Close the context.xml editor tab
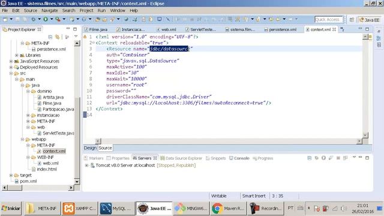The height and width of the screenshot is (216, 384). coord(334,29)
